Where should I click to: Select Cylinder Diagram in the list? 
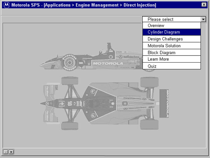(x=171, y=32)
